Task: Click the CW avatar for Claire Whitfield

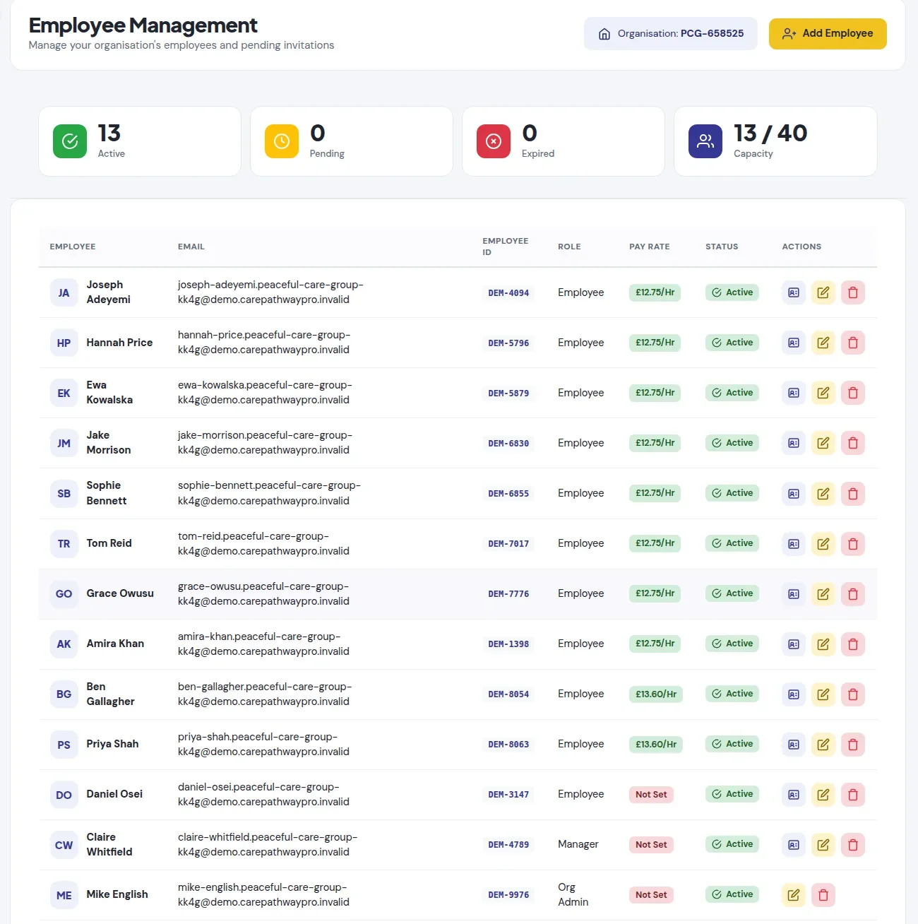Action: point(64,845)
